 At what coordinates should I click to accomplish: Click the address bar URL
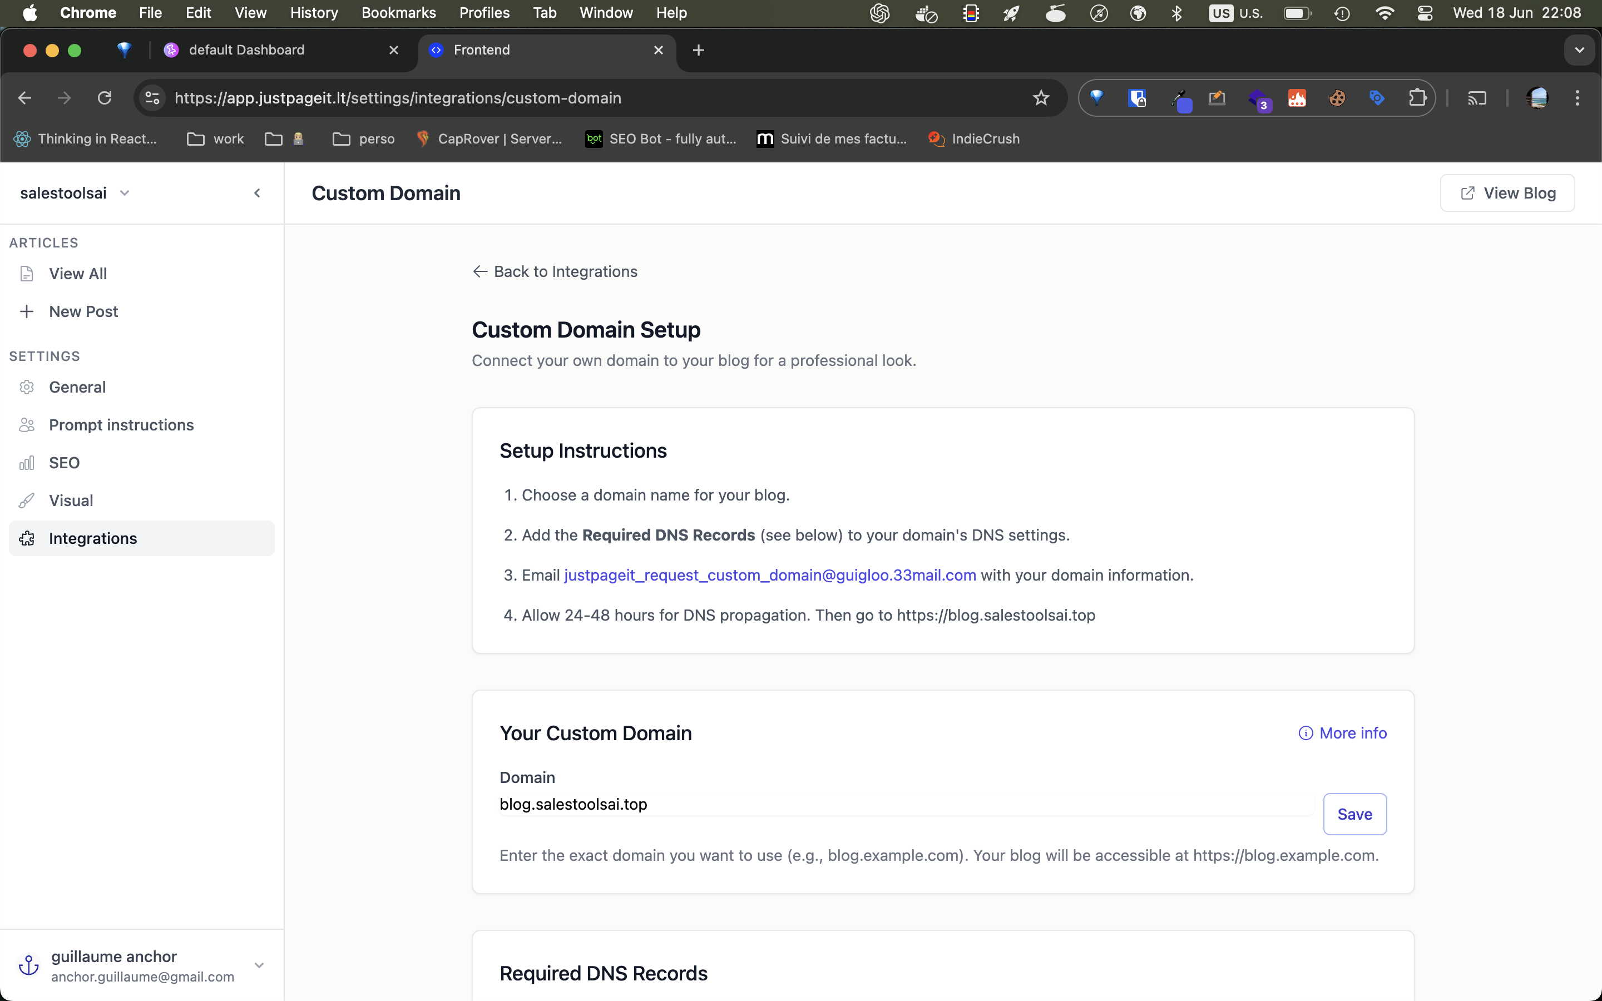398,98
